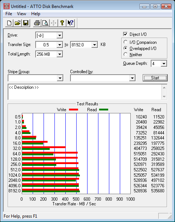Screen dimensions: 175x222
Task: Uncheck the Direct I/O checkbox
Action: (x=125, y=34)
